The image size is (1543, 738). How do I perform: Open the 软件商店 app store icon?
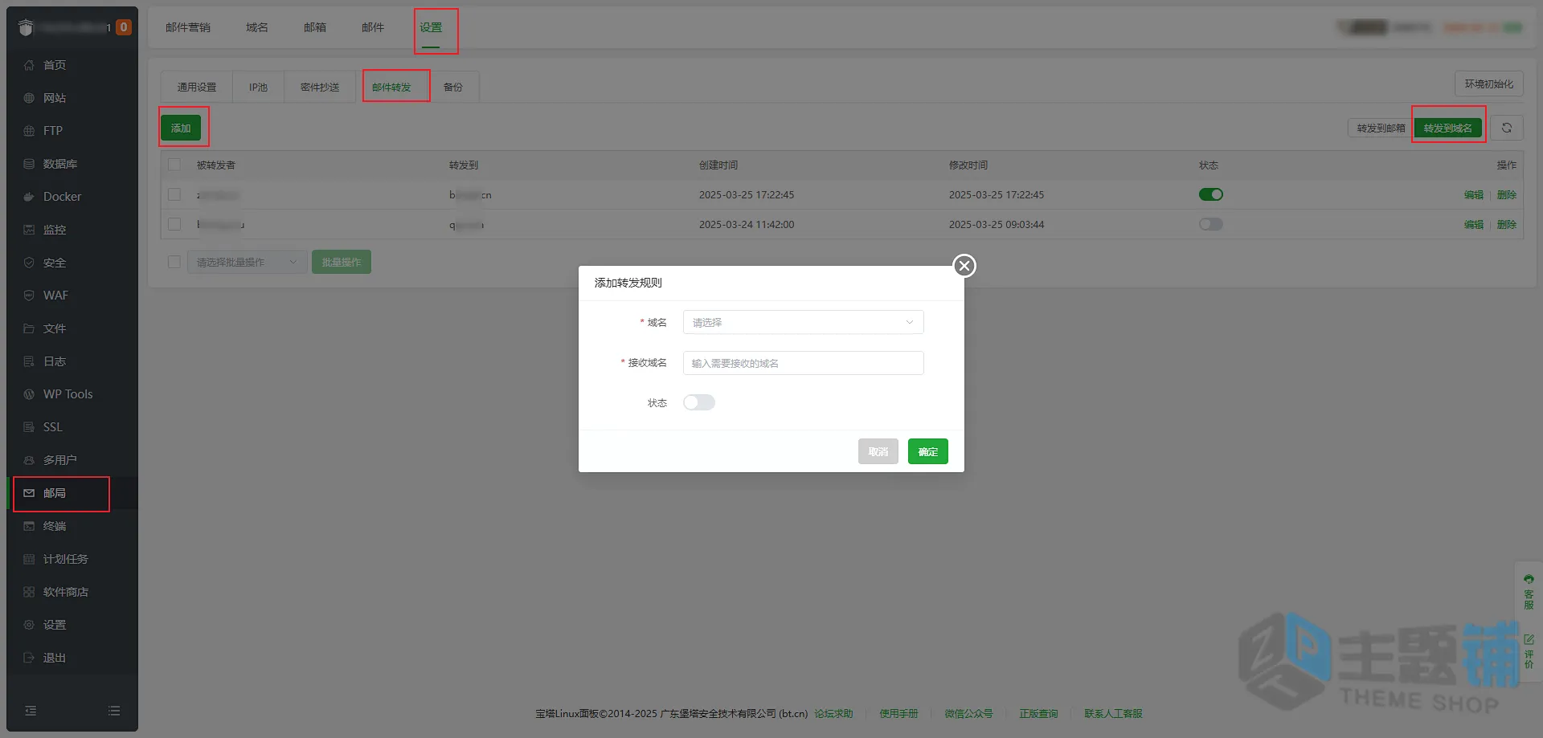point(29,592)
